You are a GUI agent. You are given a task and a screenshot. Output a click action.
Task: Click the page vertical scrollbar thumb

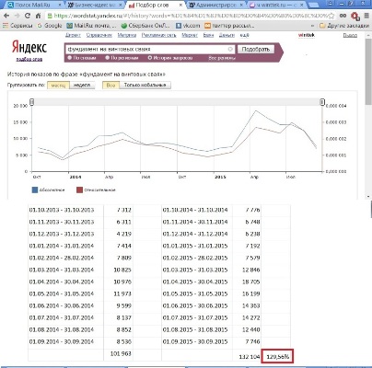point(368,73)
